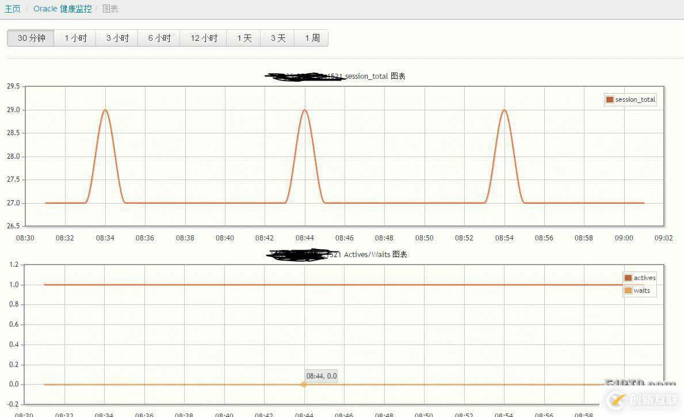Select the 6小时 range button
Viewport: 684px width, 417px height.
159,38
